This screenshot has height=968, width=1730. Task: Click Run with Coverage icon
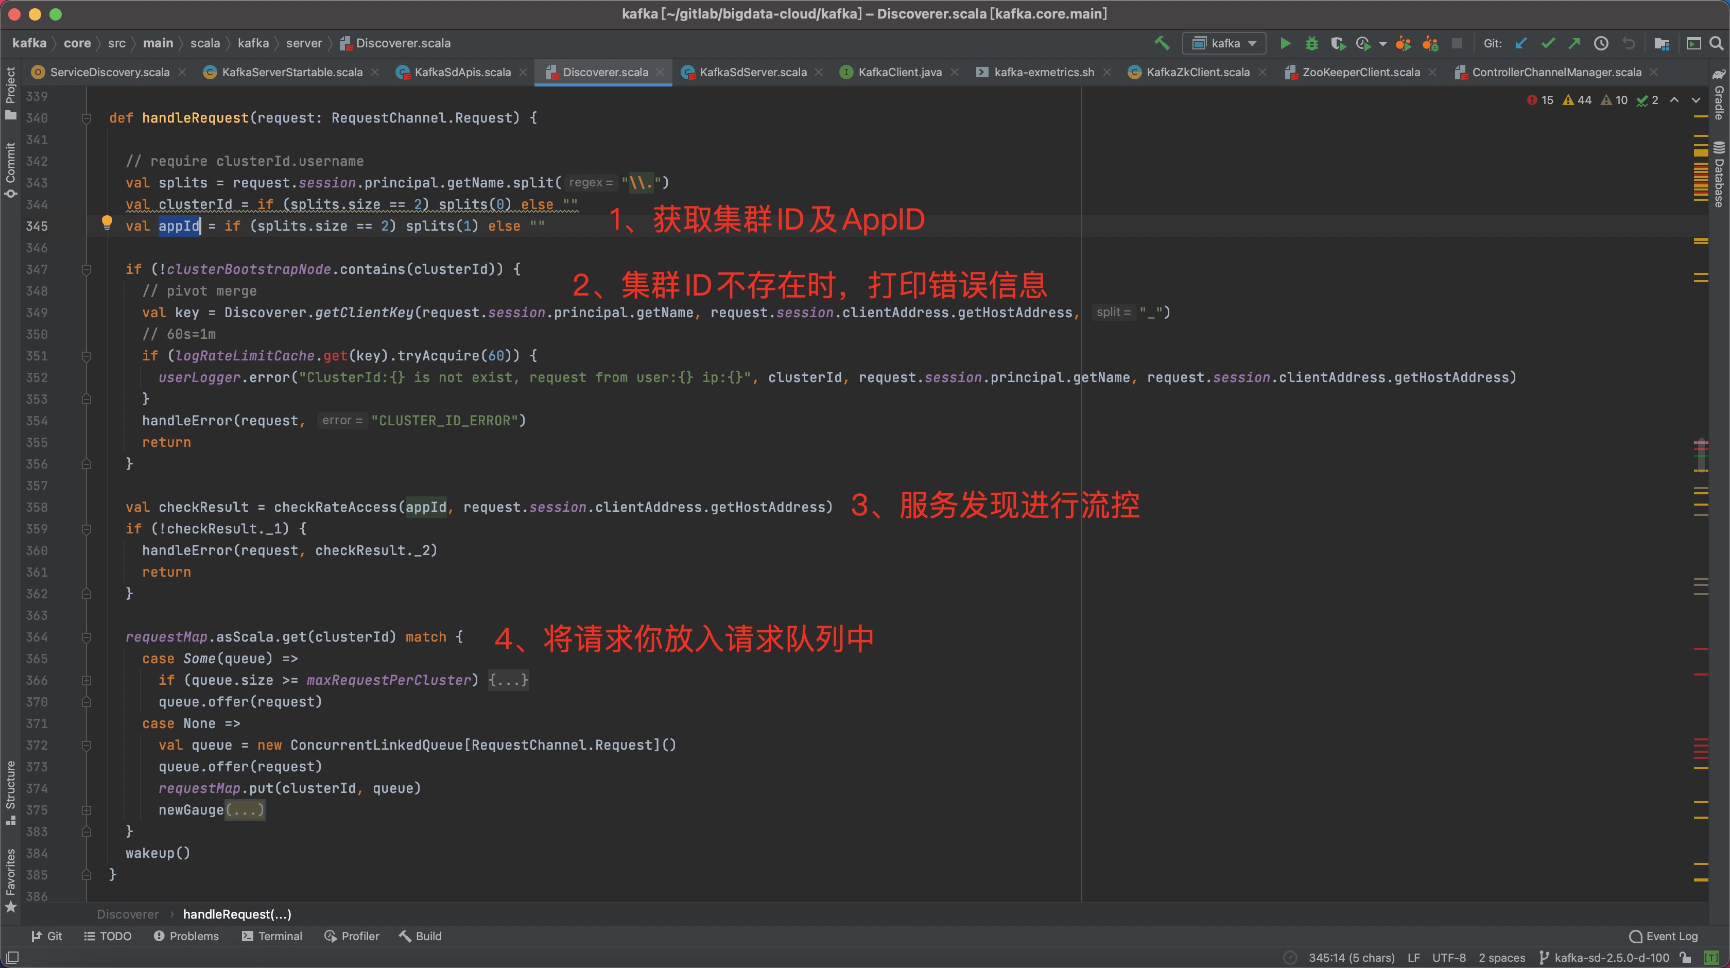pyautogui.click(x=1337, y=44)
